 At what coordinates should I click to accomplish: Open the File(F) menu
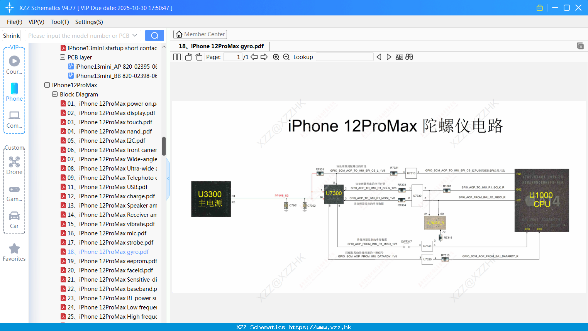coord(15,22)
